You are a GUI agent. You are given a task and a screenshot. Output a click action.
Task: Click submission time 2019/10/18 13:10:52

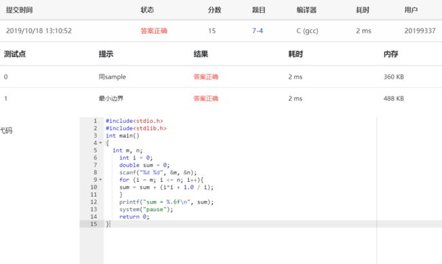39,31
